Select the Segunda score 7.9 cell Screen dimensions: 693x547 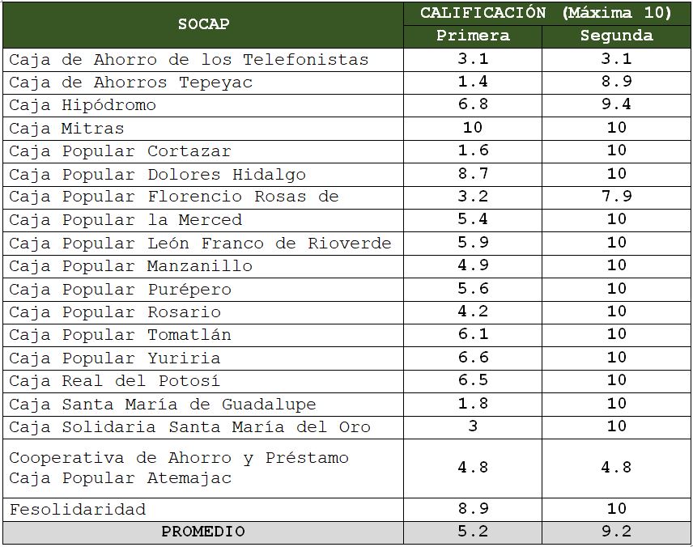click(x=616, y=197)
